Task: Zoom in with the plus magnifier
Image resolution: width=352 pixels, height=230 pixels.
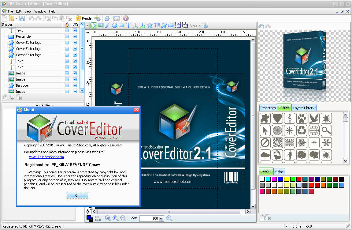Action: pos(169,218)
